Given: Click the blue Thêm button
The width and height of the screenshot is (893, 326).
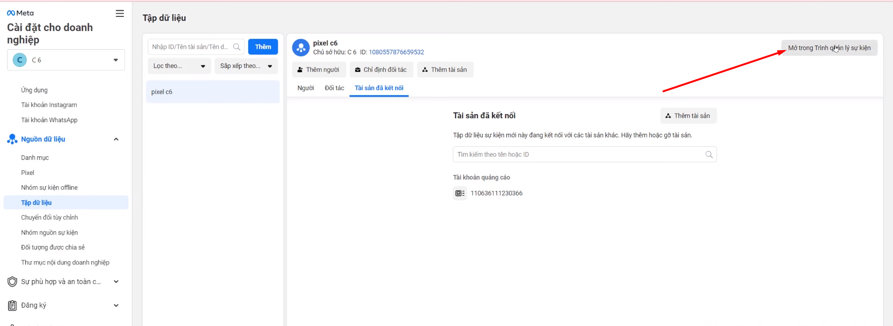Looking at the screenshot, I should [x=263, y=47].
